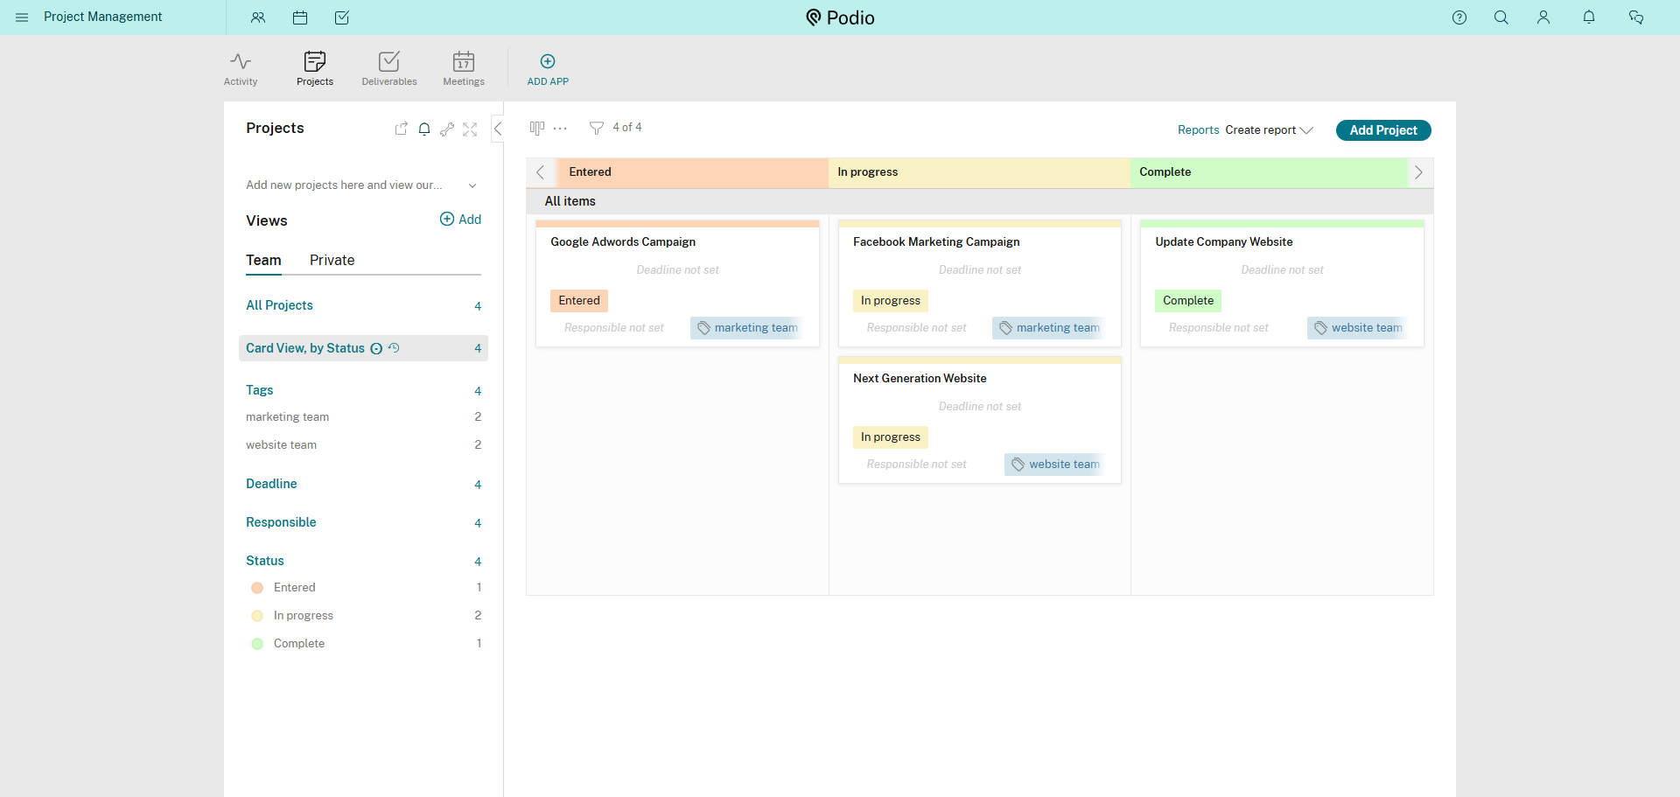Screen dimensions: 1680x797
Task: Open the search magnifier icon
Action: pos(1501,17)
